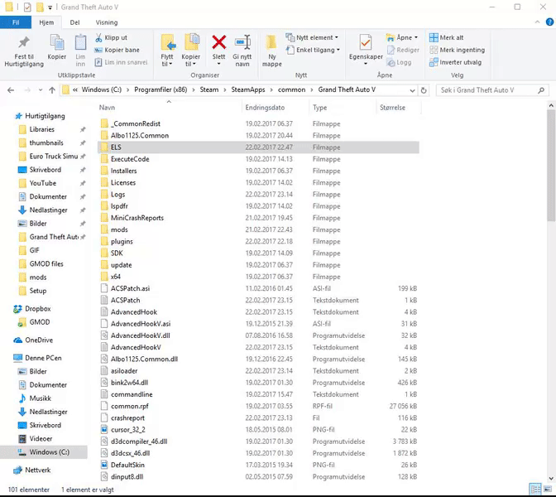Select the plugins folder row
Image resolution: width=556 pixels, height=497 pixels.
point(258,241)
